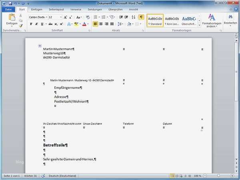Align text right
This screenshot has width=240, height=180.
106,24
